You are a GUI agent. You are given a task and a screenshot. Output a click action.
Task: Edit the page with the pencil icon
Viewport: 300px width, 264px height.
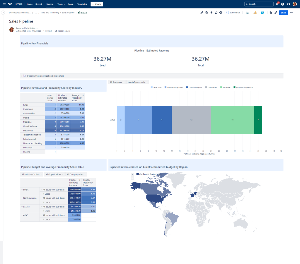(x=202, y=13)
